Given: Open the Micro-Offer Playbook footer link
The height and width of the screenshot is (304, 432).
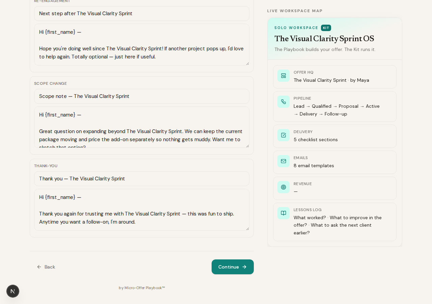Looking at the screenshot, I should pos(142,288).
